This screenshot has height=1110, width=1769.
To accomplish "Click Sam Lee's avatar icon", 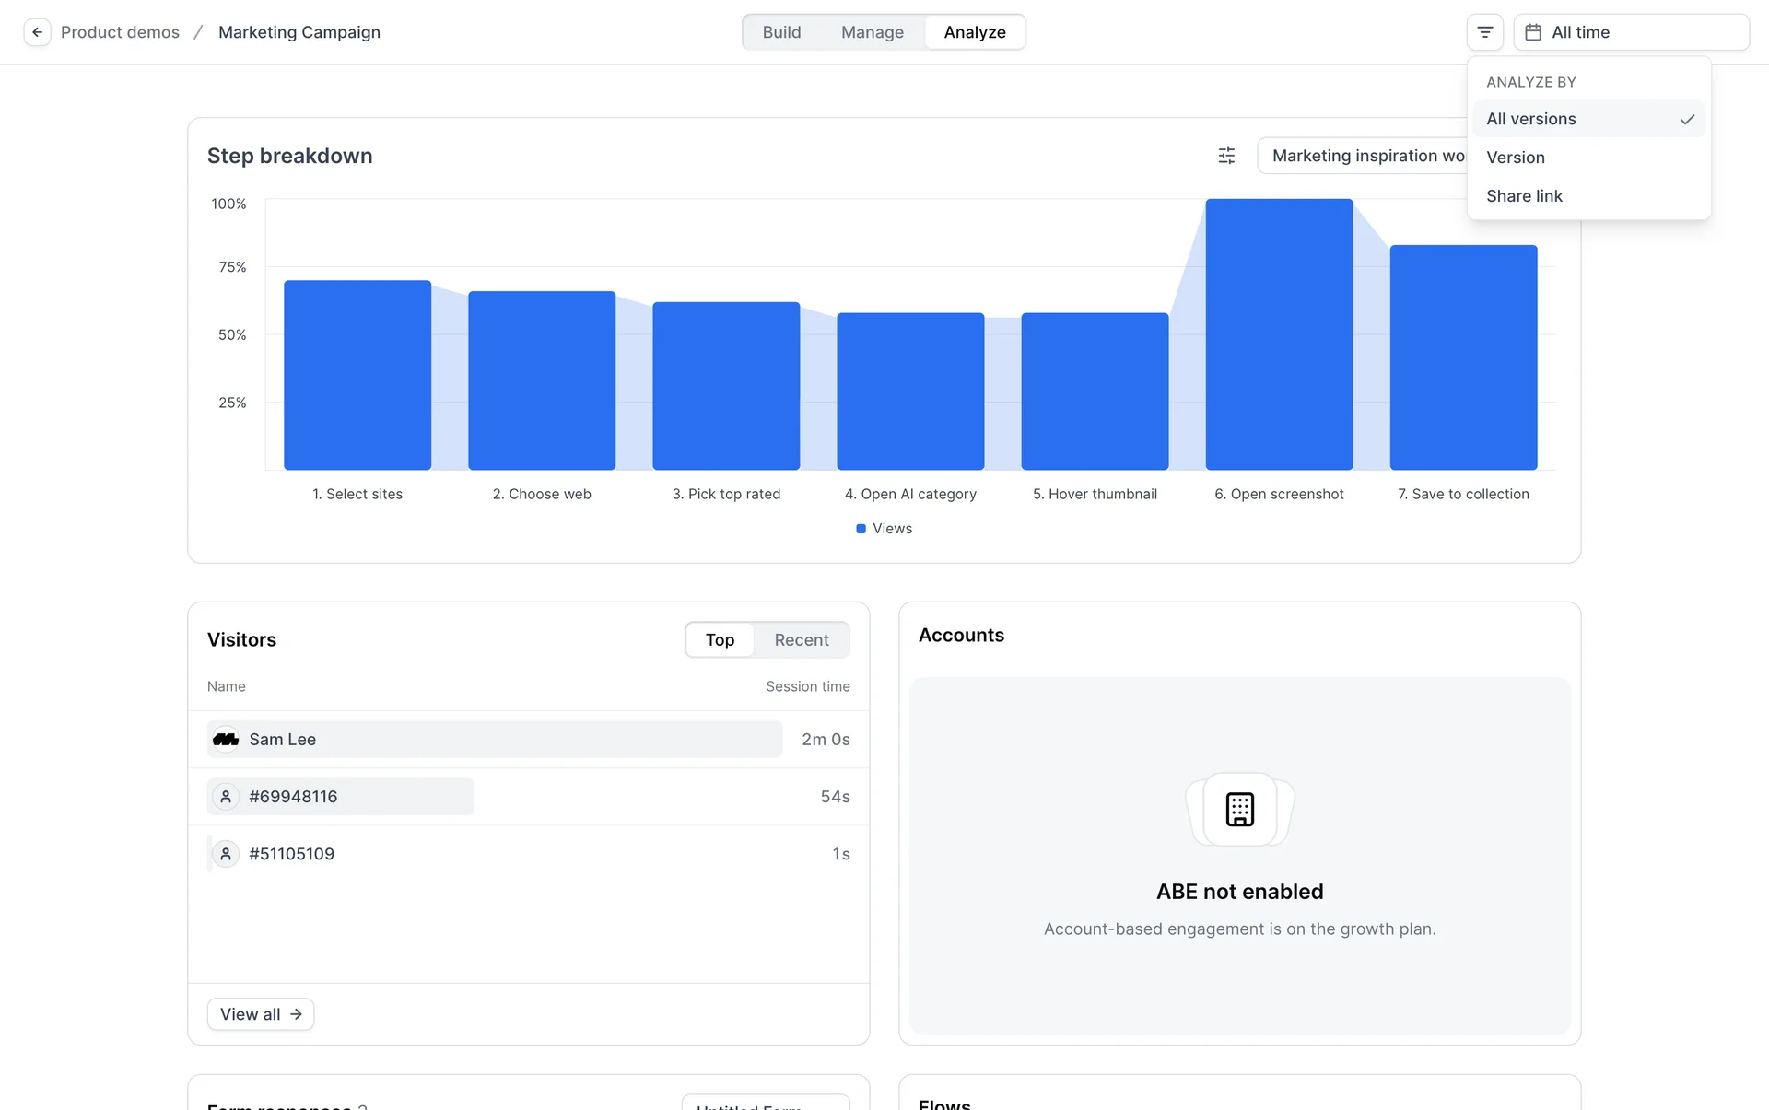I will pyautogui.click(x=226, y=740).
